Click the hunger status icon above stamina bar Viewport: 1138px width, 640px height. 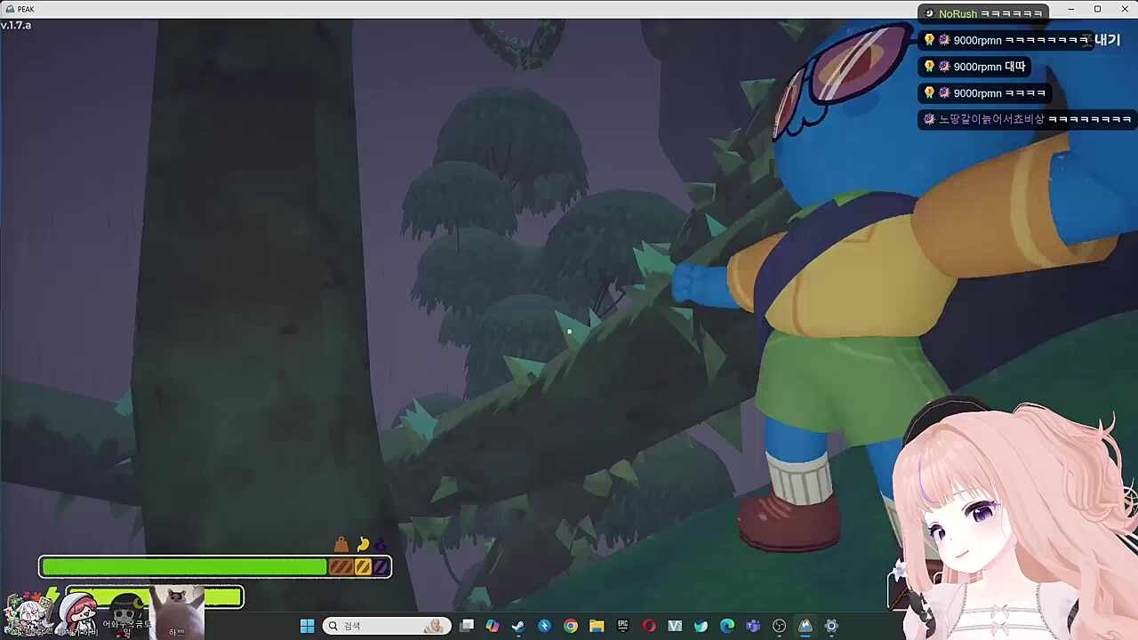(363, 544)
